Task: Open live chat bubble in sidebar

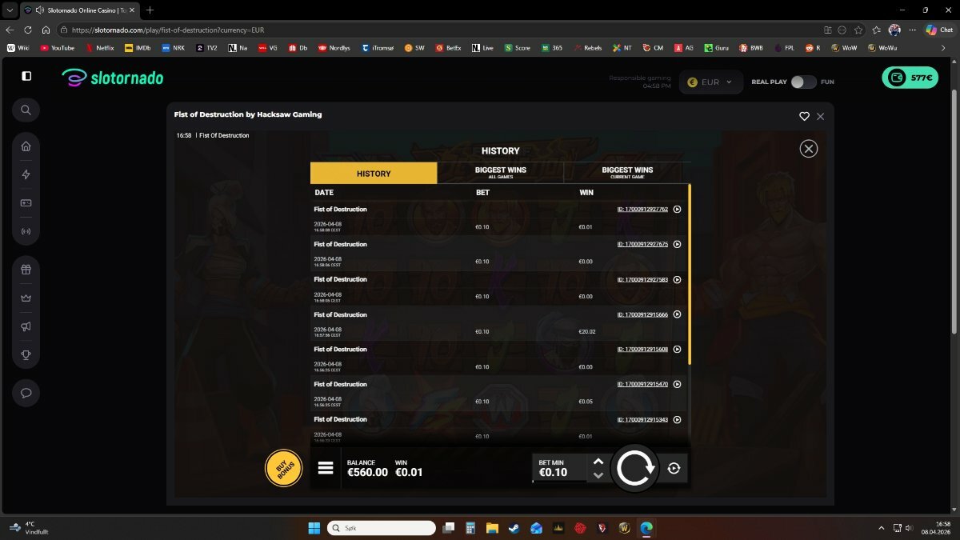Action: pyautogui.click(x=26, y=393)
